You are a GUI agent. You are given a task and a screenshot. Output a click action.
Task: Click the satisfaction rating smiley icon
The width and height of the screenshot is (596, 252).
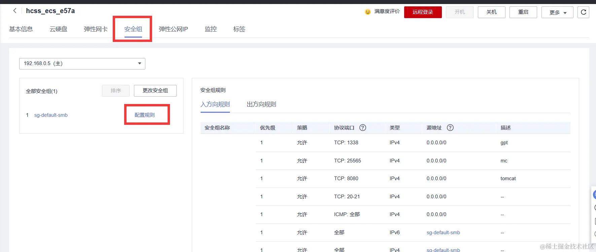point(368,12)
